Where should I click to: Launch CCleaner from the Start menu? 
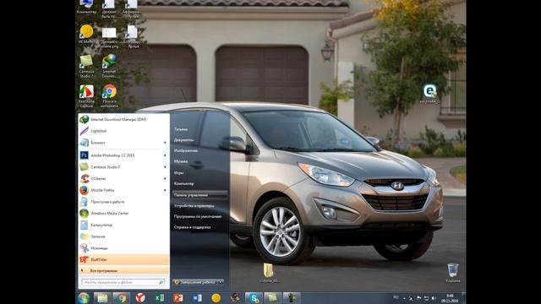point(124,178)
